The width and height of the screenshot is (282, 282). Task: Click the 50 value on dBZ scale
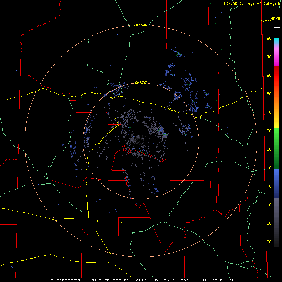269,94
